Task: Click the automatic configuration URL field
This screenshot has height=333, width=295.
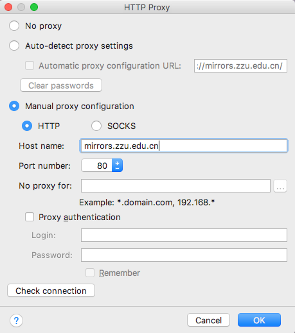Action: coord(240,66)
